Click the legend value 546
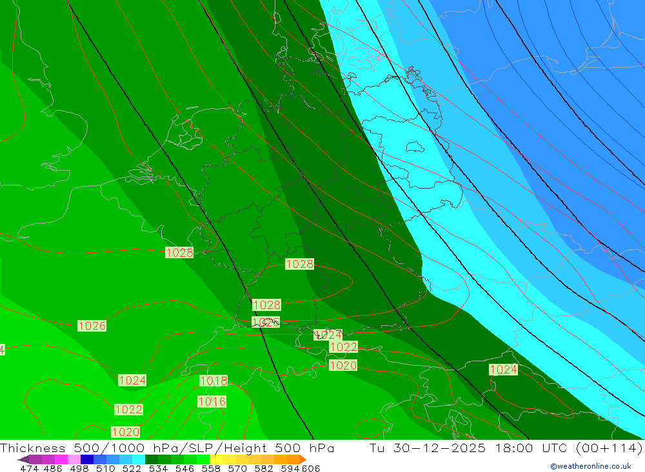 (184, 469)
